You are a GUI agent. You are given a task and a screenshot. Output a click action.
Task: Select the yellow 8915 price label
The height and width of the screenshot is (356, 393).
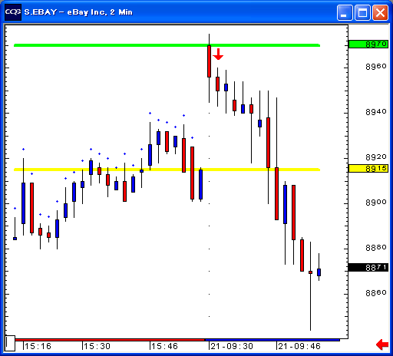pyautogui.click(x=368, y=168)
